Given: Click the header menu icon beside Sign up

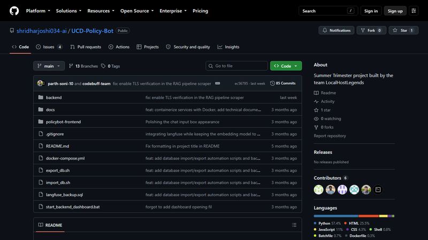Looking at the screenshot, I should click(x=414, y=11).
